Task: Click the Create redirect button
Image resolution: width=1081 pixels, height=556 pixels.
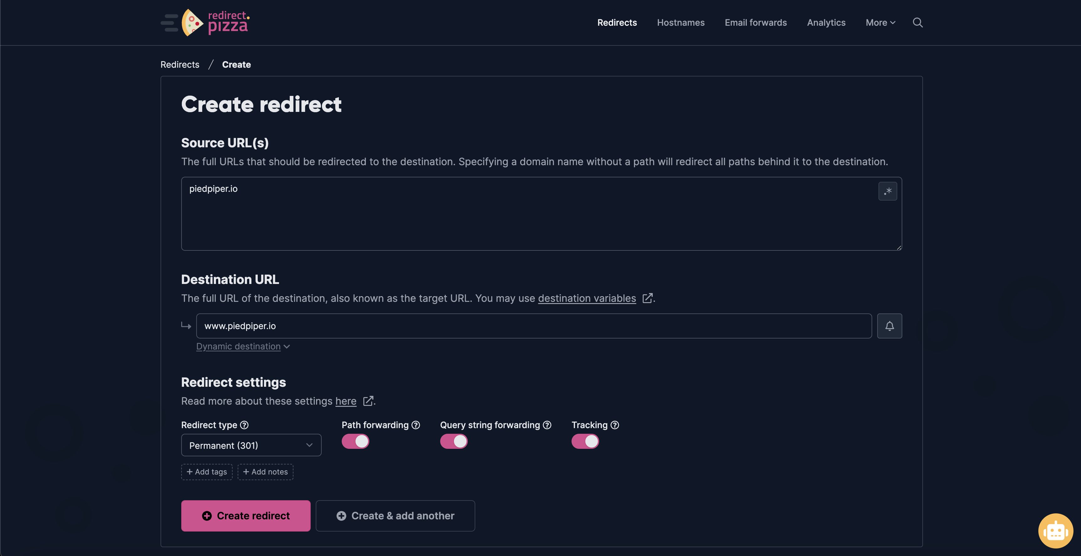Action: click(245, 516)
